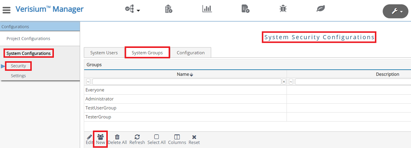Screen dimensions: 411x148
Task: Open Settings under System Configurations
Action: [18, 76]
